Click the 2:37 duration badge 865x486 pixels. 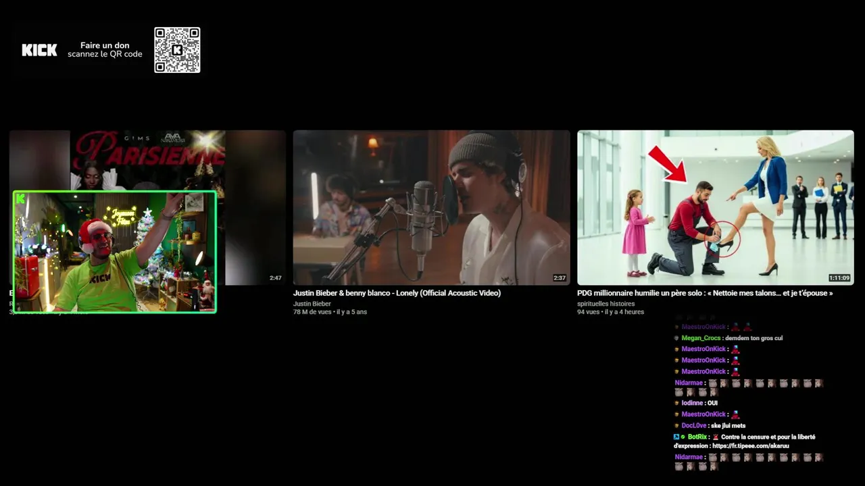559,278
